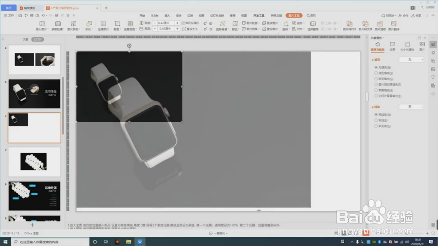Screen dimensions: 438x246
Task: Click the Picture Extract (图片提取) icon
Action: [380, 24]
